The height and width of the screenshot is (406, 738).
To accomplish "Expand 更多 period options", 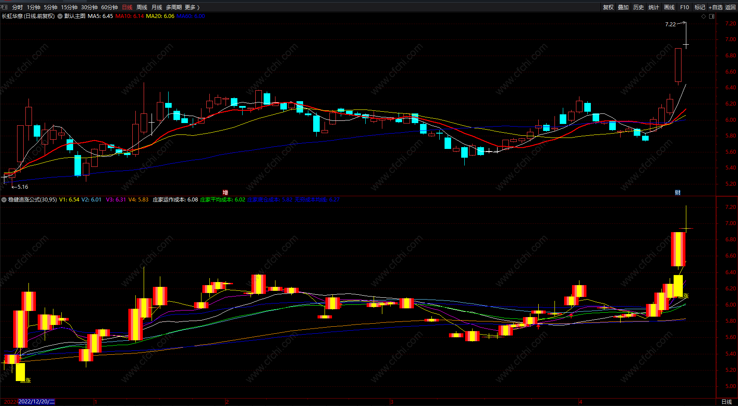I will coord(192,7).
